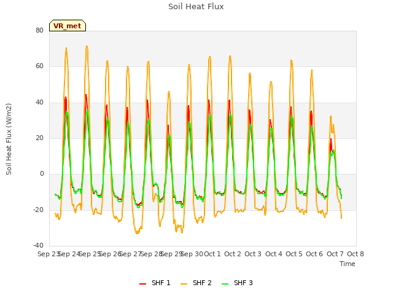This screenshot has width=393, height=295.
Task: Click the Oct 2 x-axis tick label
Action: click(233, 254)
